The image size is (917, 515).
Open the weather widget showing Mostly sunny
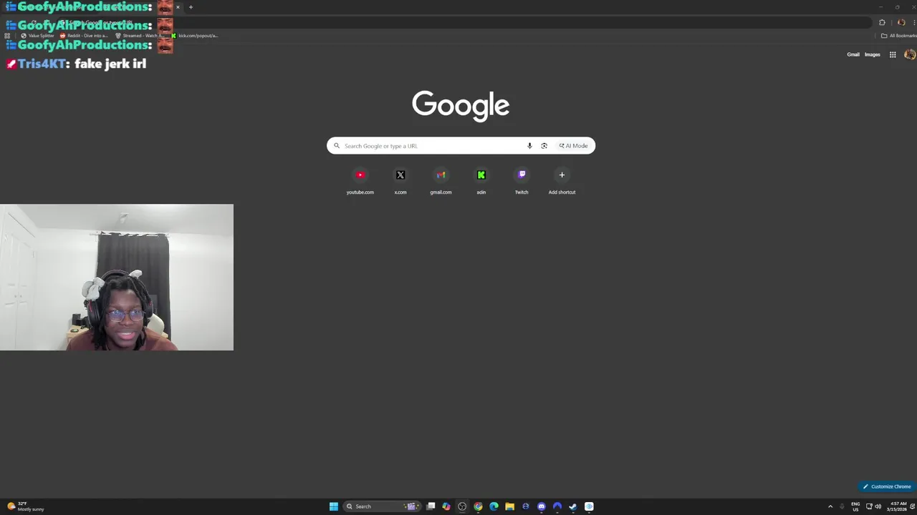[x=26, y=506]
